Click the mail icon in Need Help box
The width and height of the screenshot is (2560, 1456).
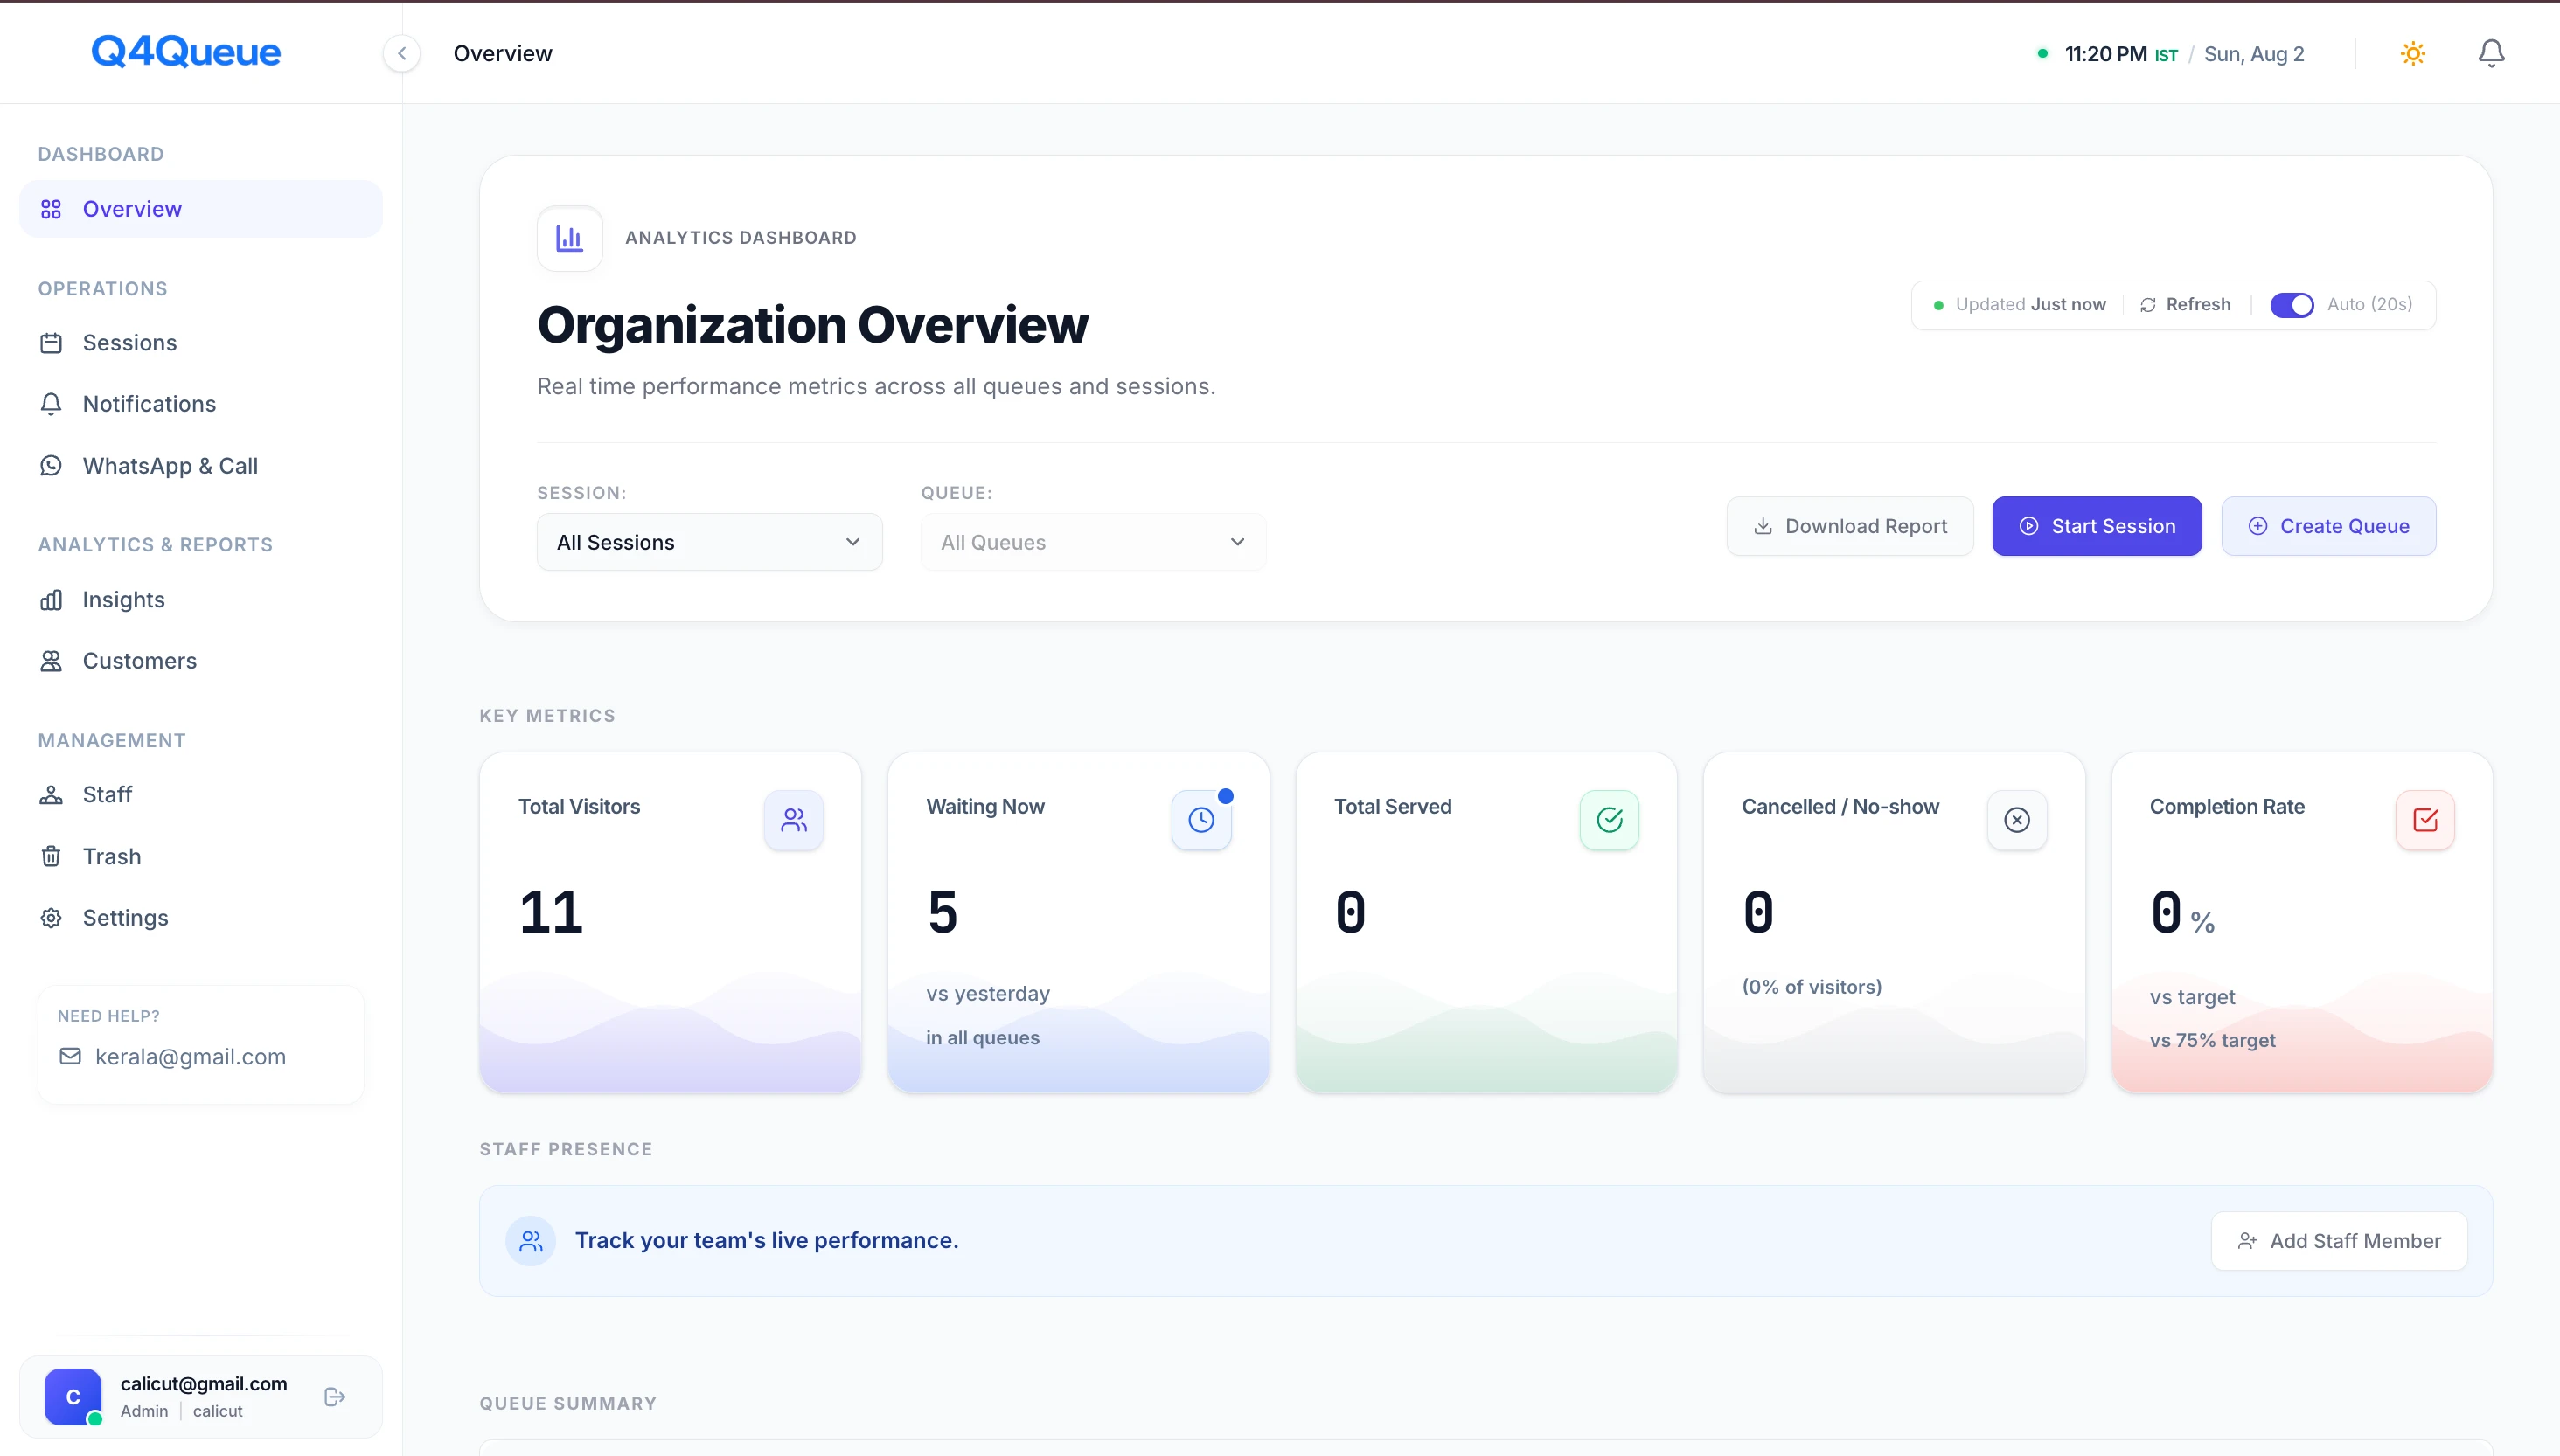70,1057
